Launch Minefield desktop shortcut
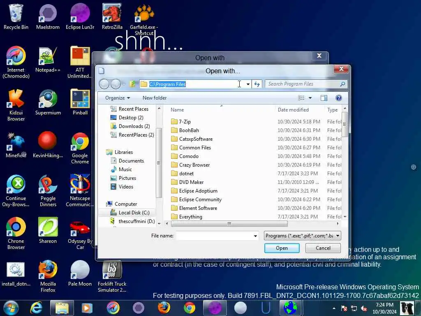The width and height of the screenshot is (421, 316). [16, 145]
